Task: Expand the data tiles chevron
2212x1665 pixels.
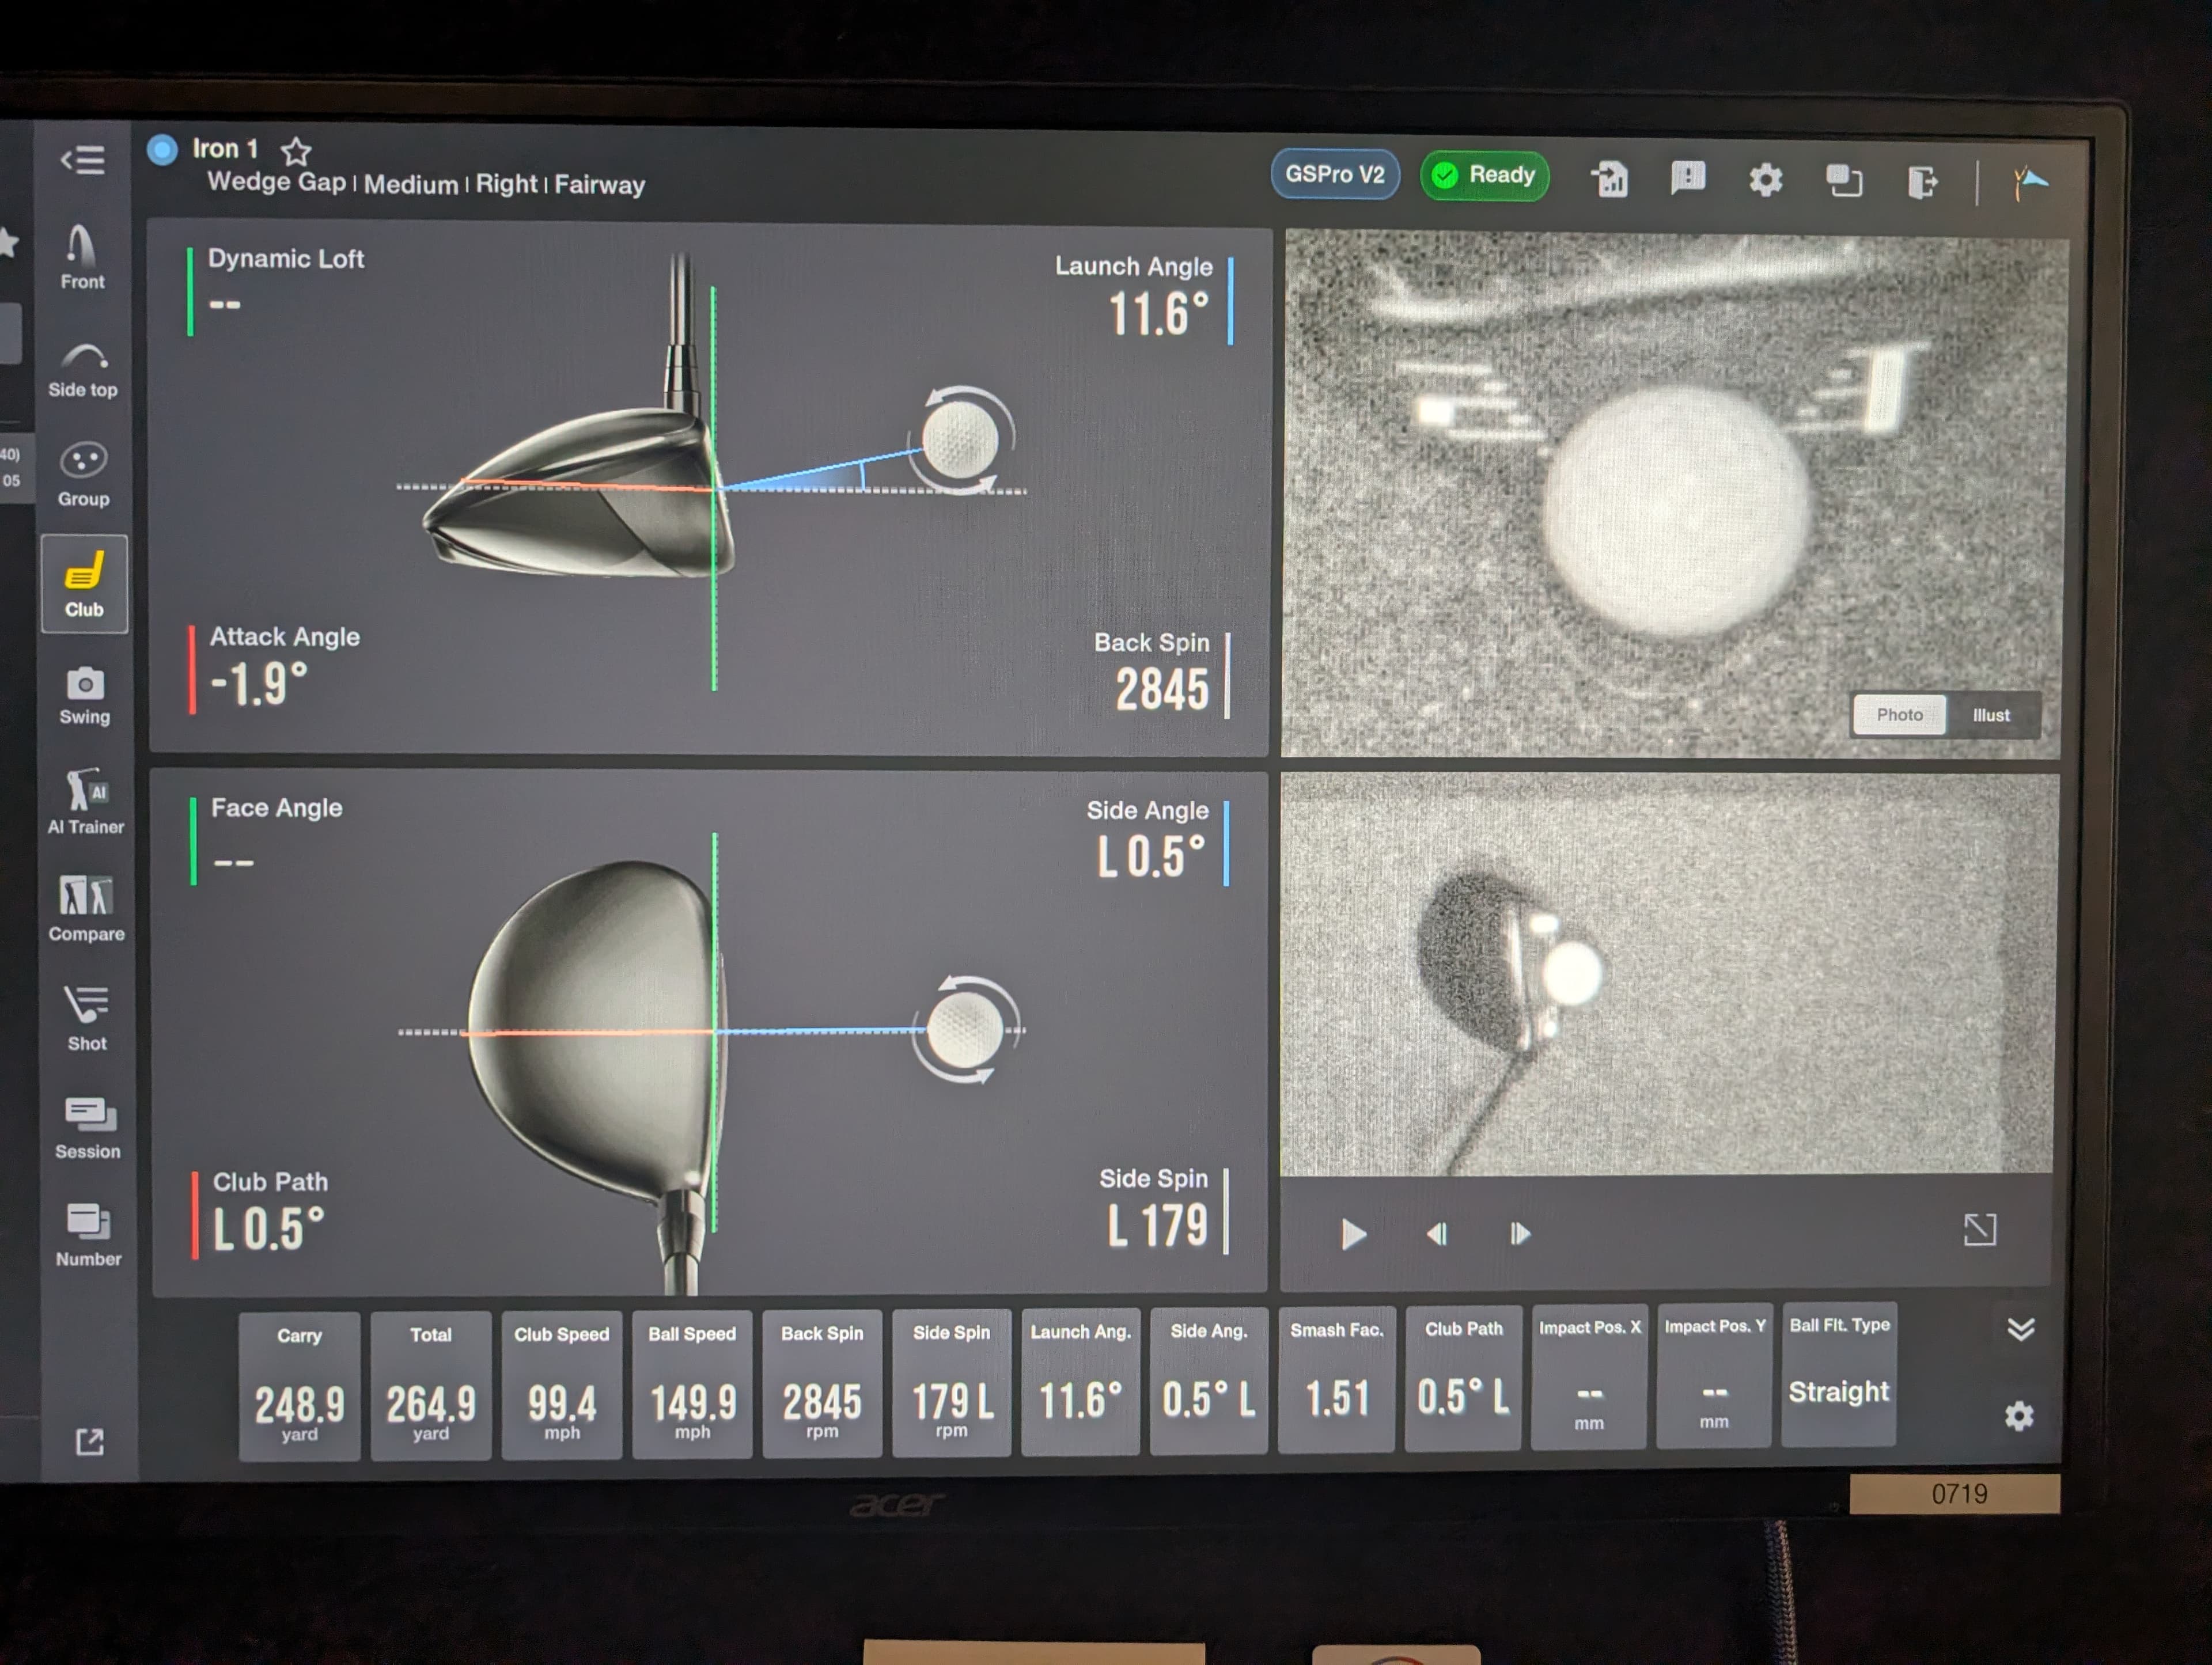Action: tap(2020, 1329)
